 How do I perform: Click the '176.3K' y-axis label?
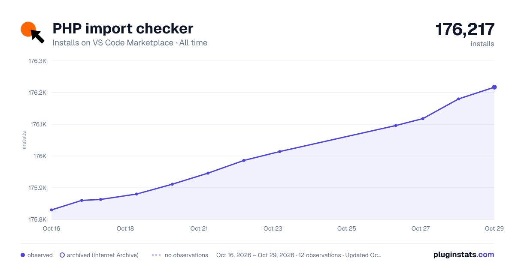[x=37, y=61]
